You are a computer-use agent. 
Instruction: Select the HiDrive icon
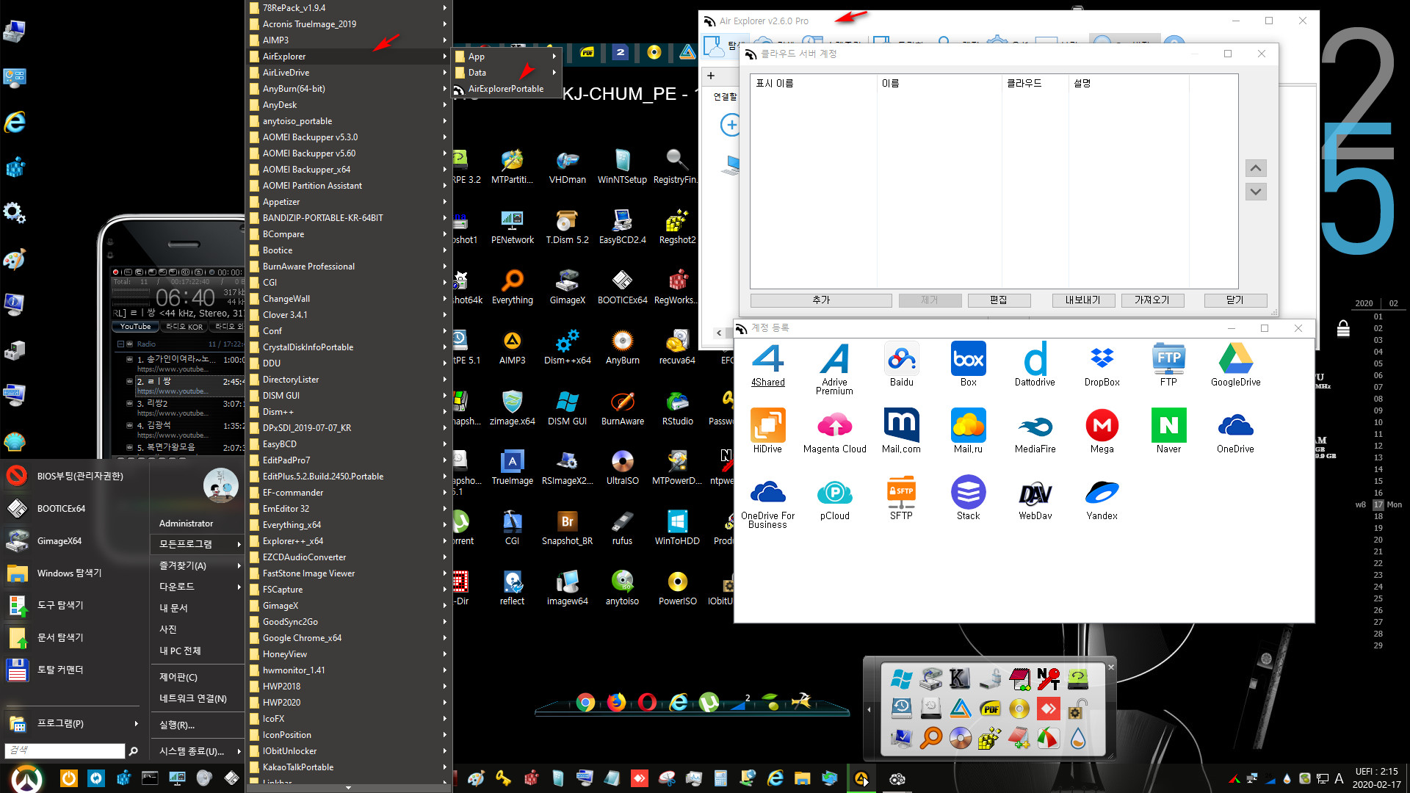pyautogui.click(x=767, y=432)
